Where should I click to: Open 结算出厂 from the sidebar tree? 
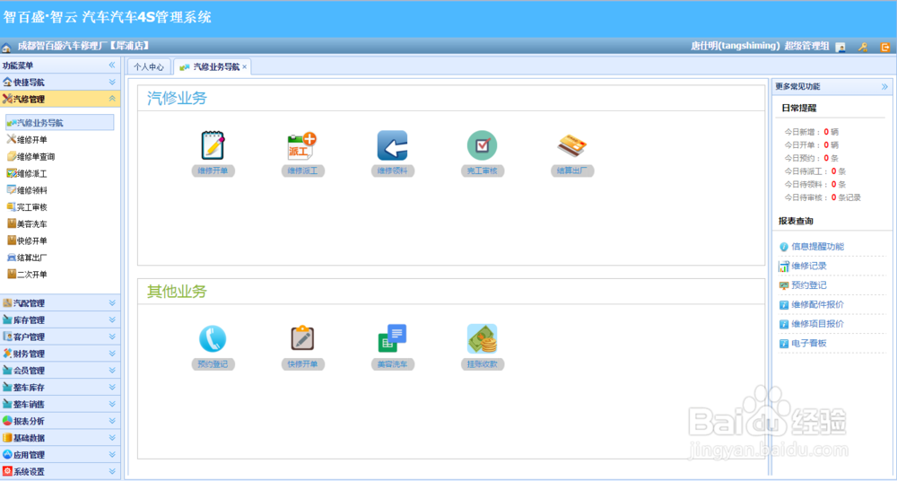pos(32,258)
